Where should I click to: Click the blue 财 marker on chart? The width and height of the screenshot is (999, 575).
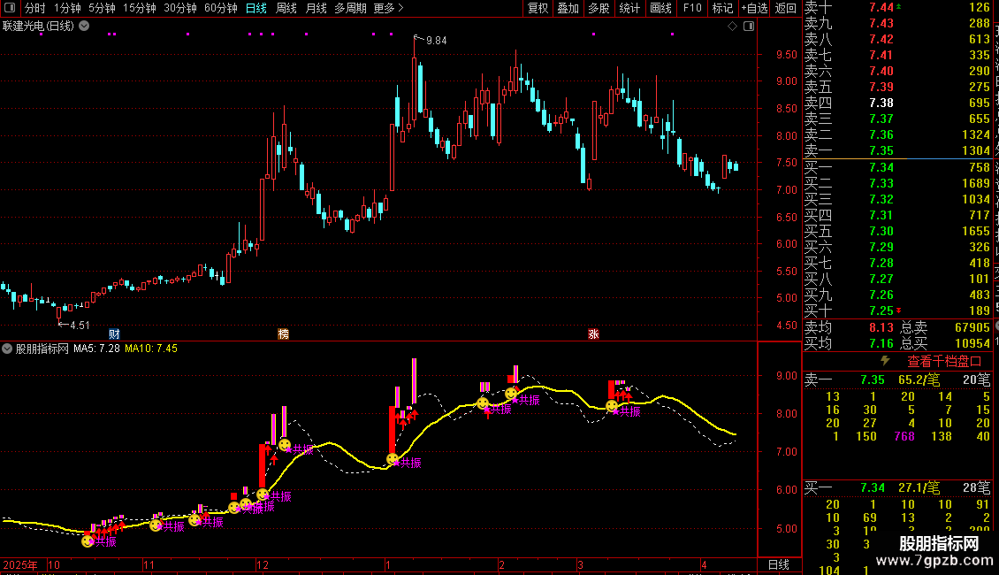114,334
